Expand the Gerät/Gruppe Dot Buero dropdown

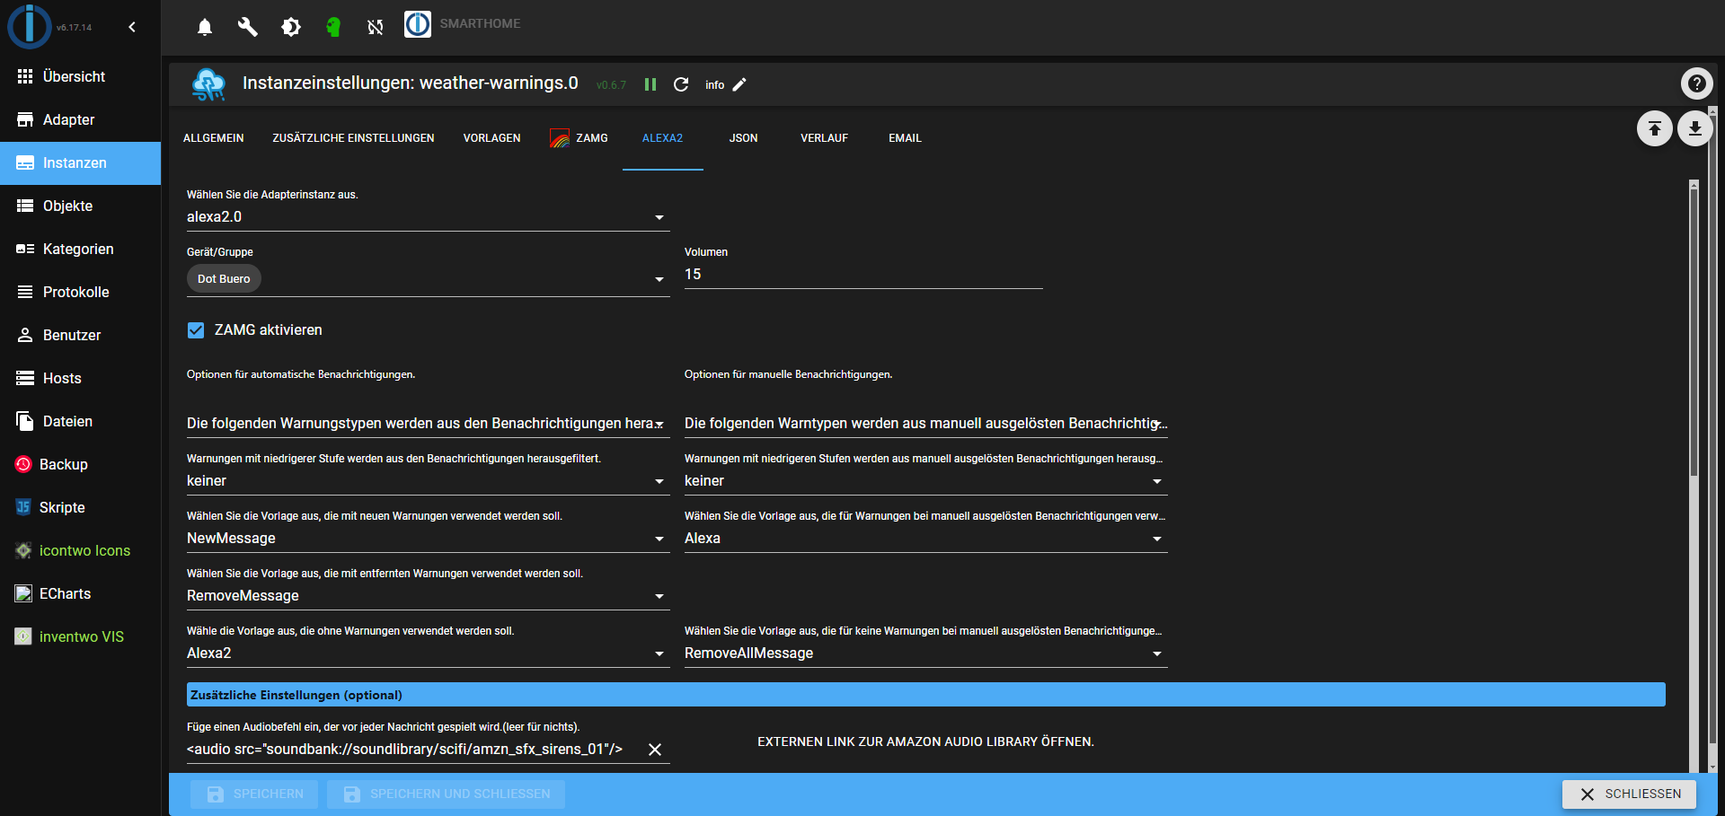click(x=659, y=279)
